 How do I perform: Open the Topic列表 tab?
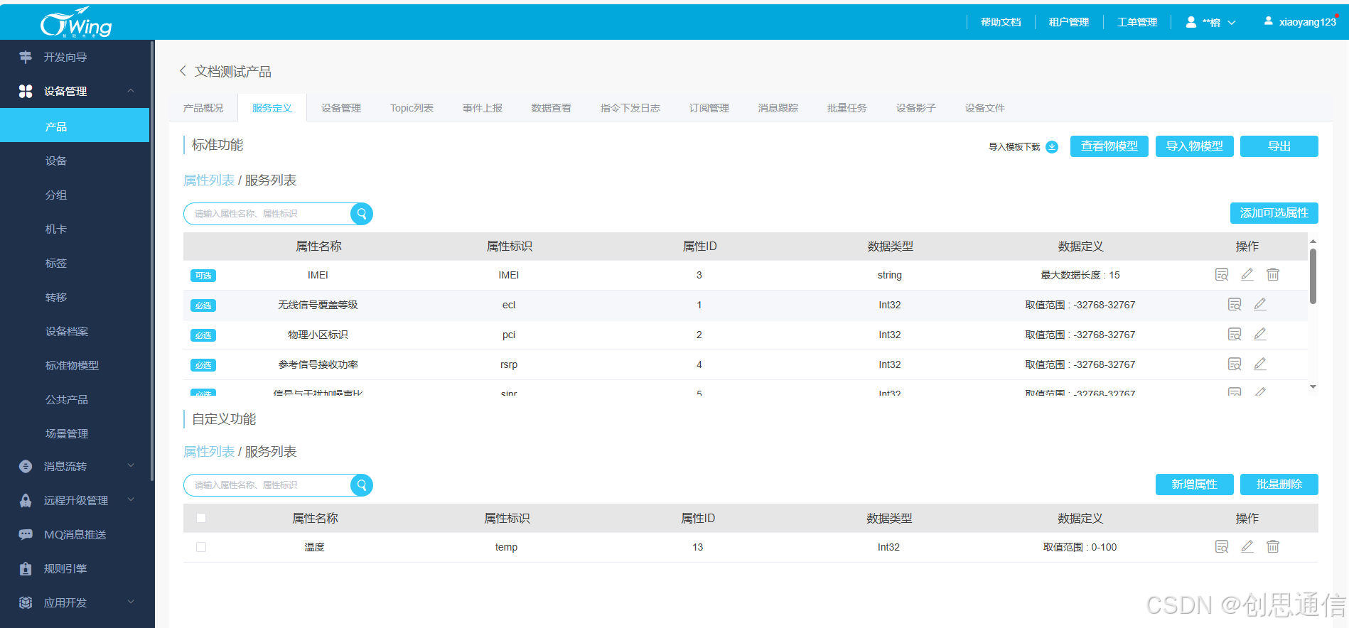click(x=412, y=108)
